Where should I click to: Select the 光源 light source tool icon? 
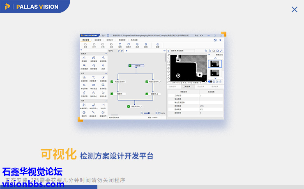103,65
